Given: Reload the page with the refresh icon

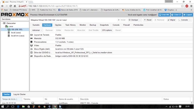Looking at the screenshot, I should pos(11,6).
